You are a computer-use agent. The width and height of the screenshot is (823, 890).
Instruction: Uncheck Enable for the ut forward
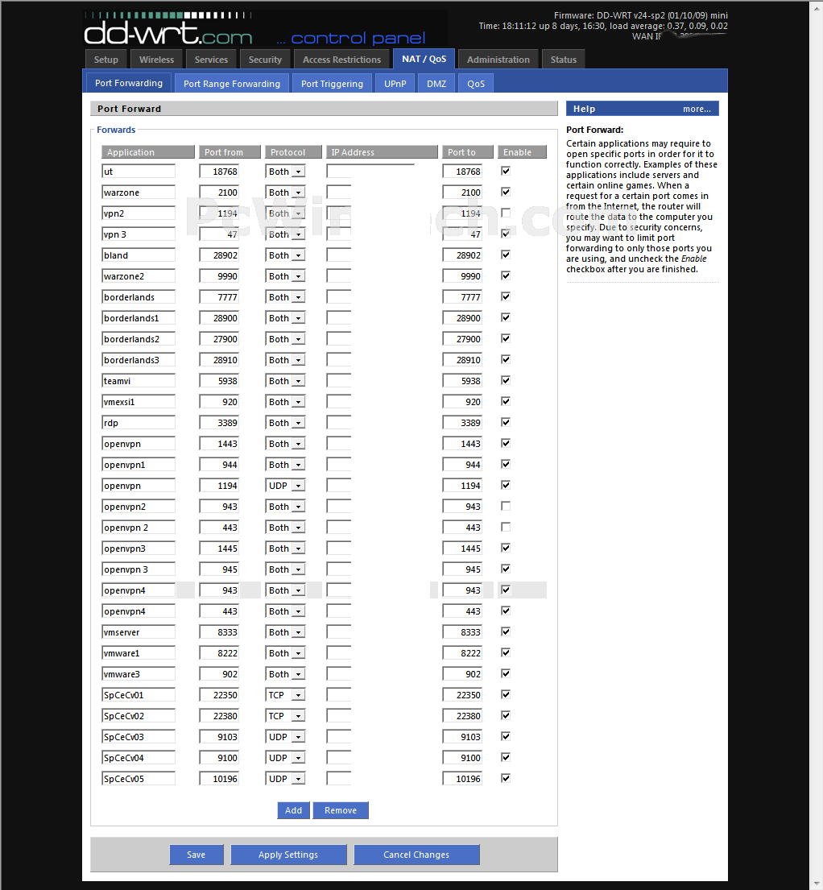(x=506, y=171)
